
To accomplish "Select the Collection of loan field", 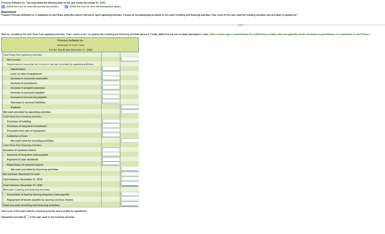I will coord(111,135).
